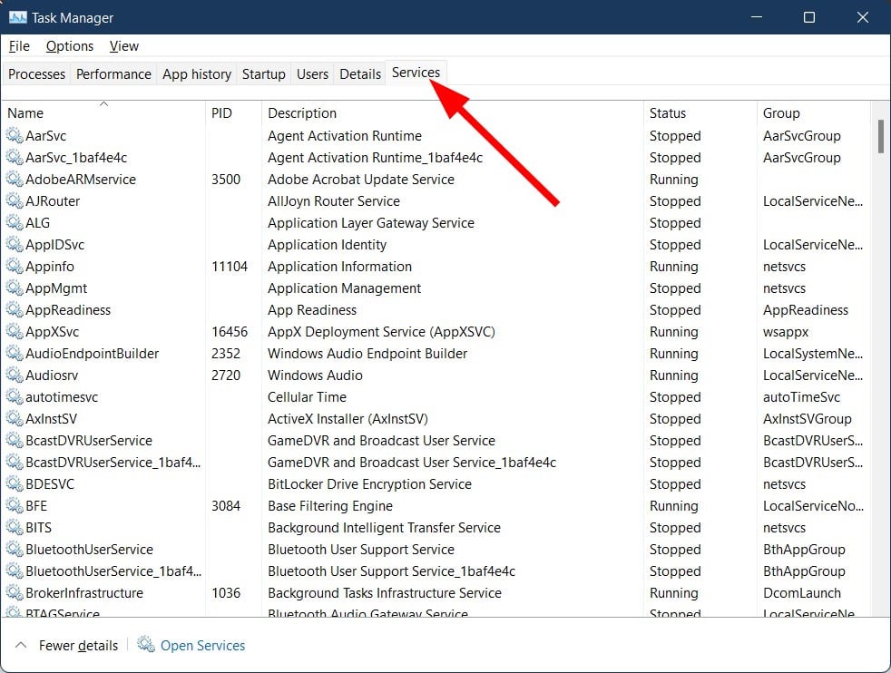Collapse view with Fewer details chevron
Screen dimensions: 891x673
(x=21, y=645)
